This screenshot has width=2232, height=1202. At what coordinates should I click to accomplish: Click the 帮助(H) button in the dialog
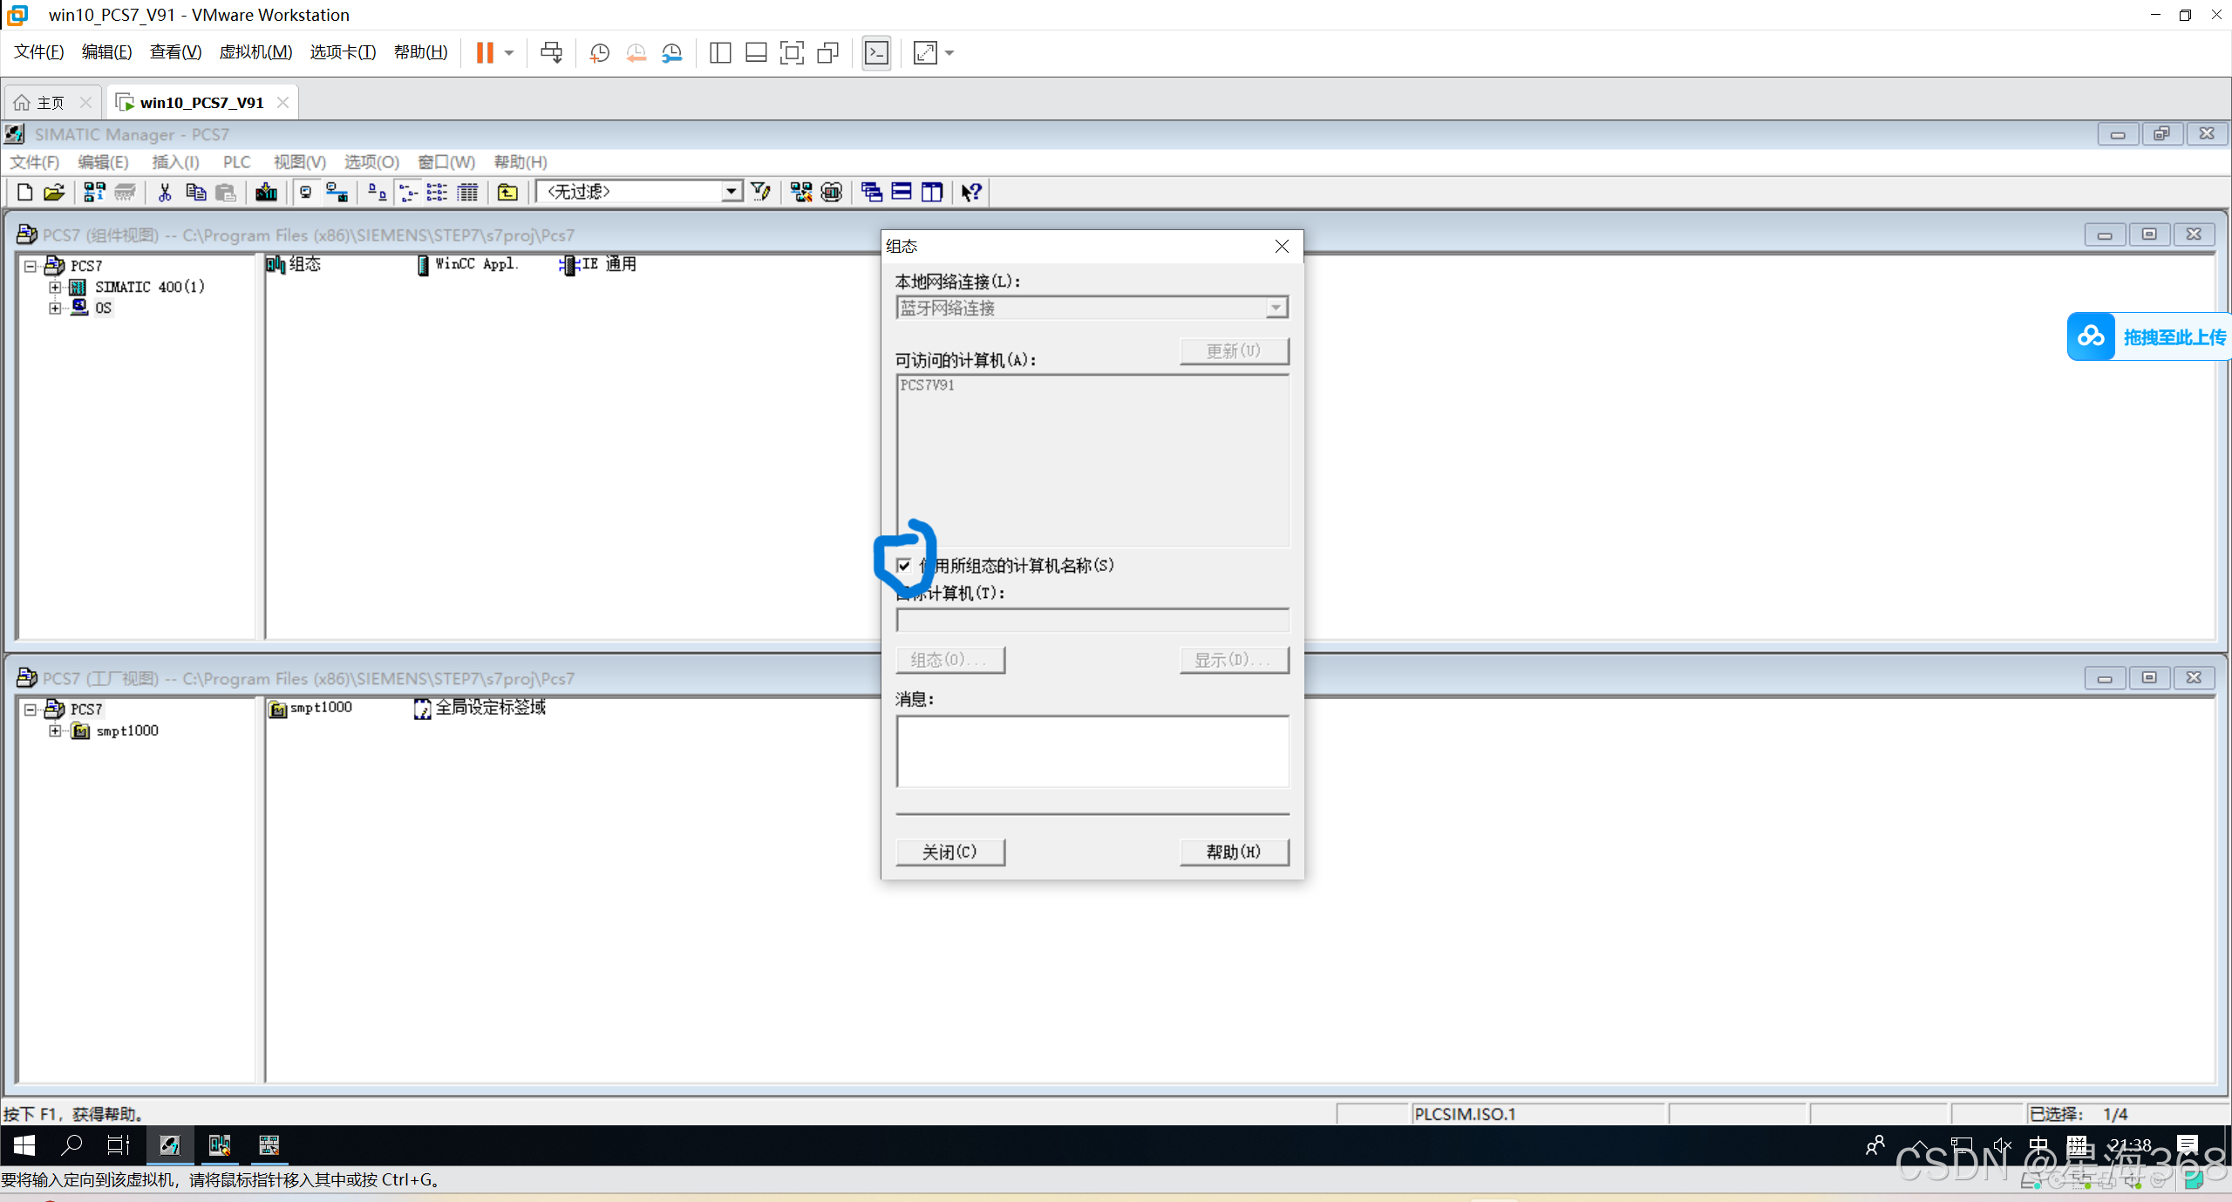click(1233, 852)
